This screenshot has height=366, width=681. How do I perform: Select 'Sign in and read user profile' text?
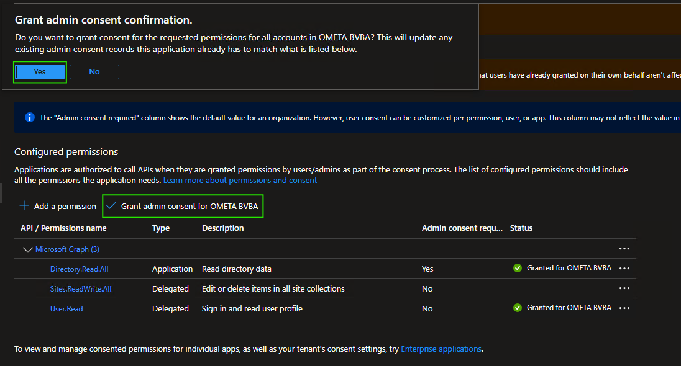[252, 309]
